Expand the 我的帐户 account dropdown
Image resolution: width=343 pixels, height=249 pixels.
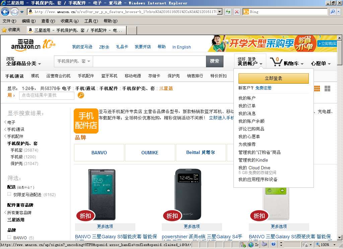[x=250, y=62]
